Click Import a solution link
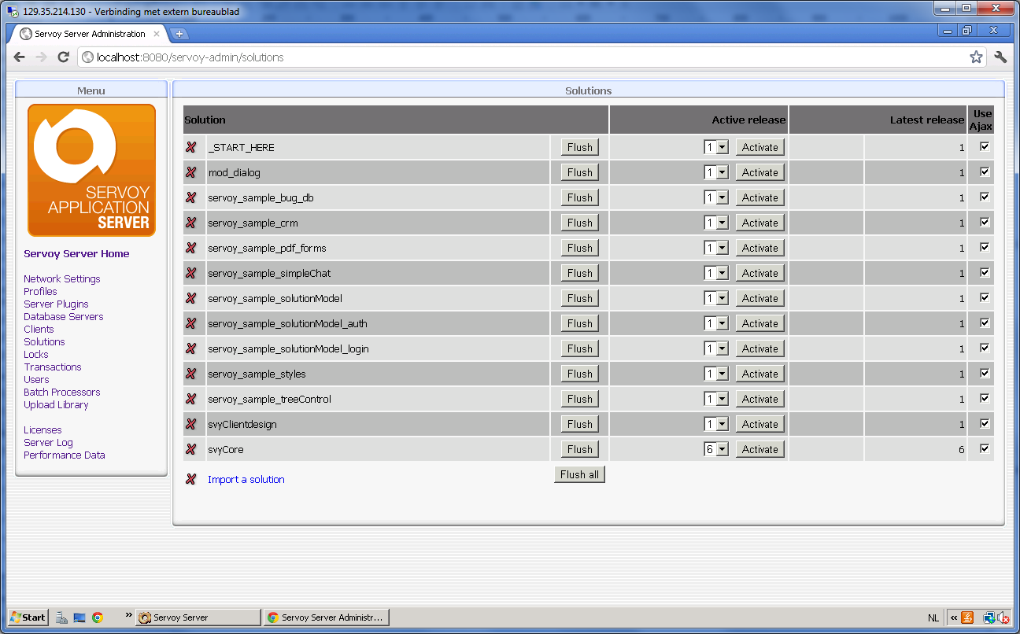Viewport: 1020px width, 634px height. [246, 479]
